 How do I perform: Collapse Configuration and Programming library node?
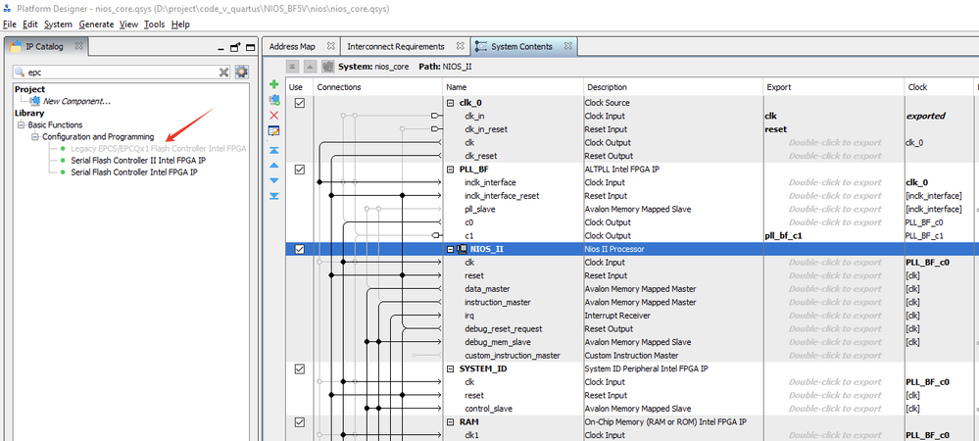point(34,136)
